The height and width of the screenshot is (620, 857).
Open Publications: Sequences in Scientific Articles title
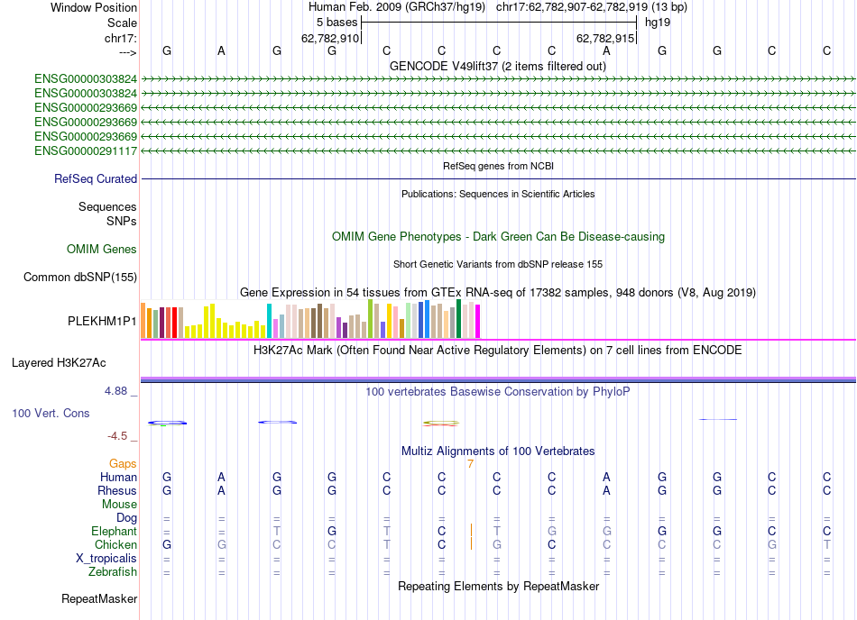click(498, 194)
